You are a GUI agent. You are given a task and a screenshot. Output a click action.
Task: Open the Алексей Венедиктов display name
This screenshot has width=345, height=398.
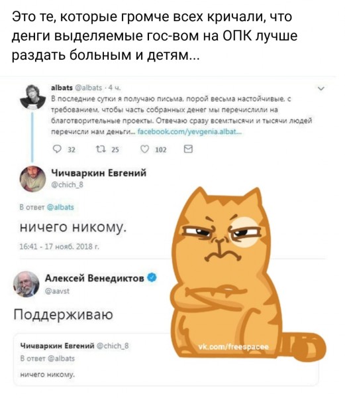[x=95, y=278]
